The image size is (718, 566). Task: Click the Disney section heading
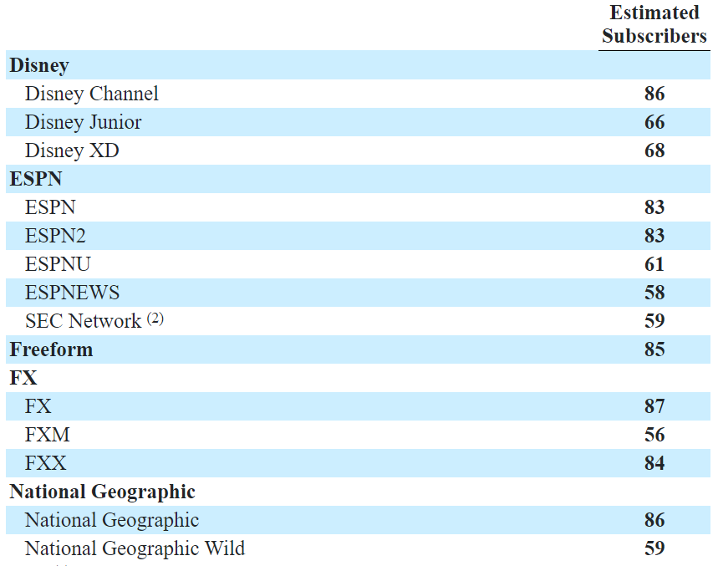coord(39,65)
